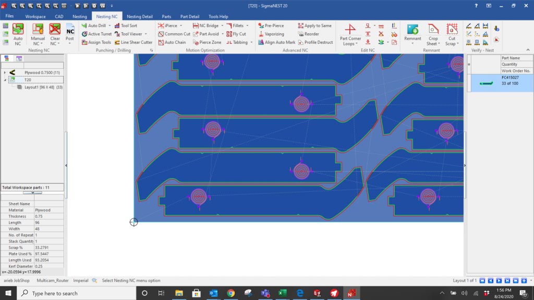Expand the iPierce dropdown arrow
Image resolution: width=534 pixels, height=300 pixels.
coord(181,26)
